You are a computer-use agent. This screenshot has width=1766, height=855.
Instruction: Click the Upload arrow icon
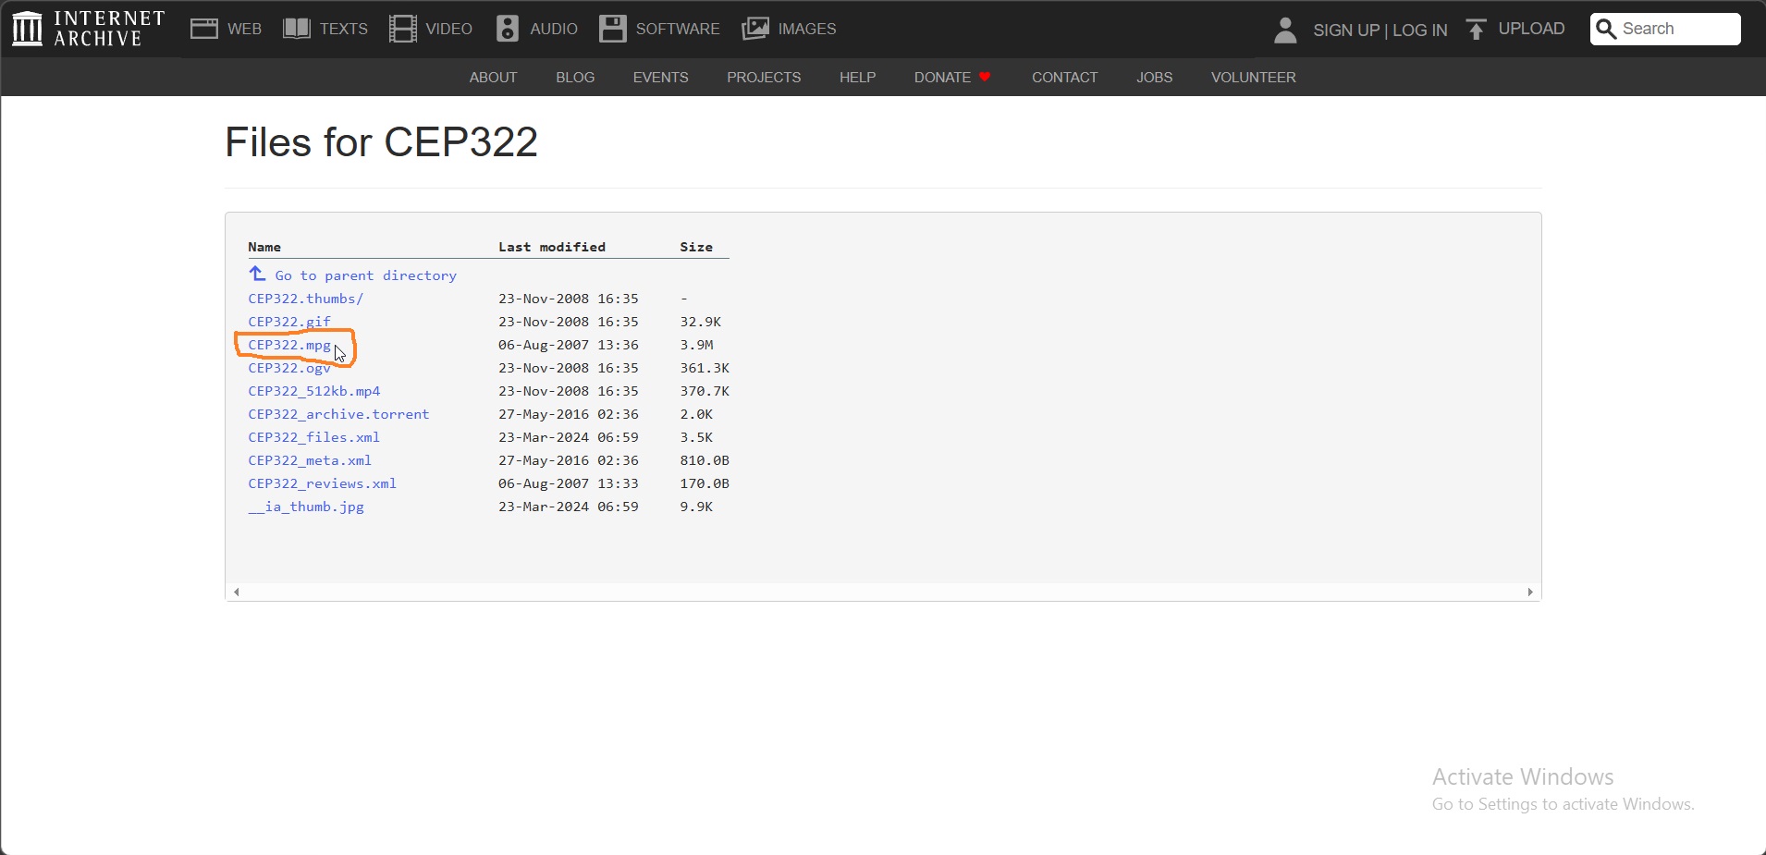(1477, 30)
